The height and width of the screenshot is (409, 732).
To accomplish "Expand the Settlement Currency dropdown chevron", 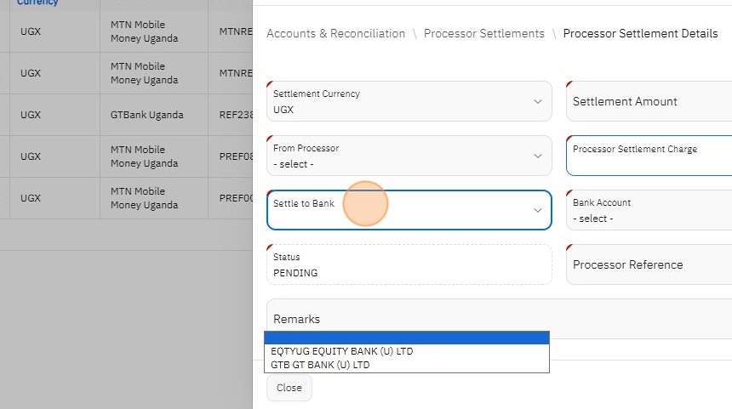I will [x=537, y=101].
